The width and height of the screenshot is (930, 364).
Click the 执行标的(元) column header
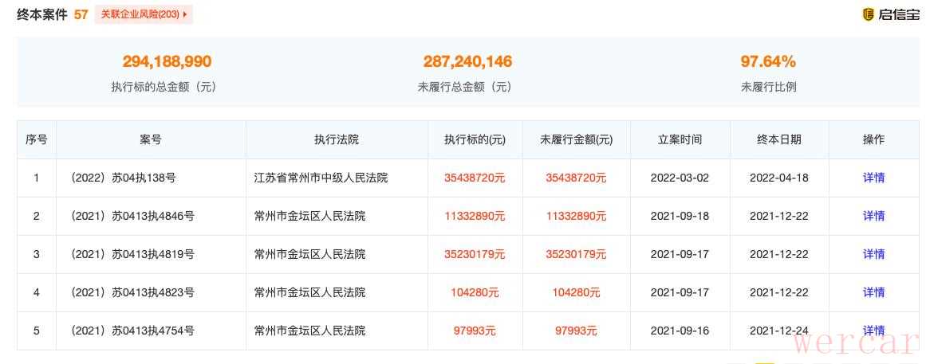coord(475,139)
